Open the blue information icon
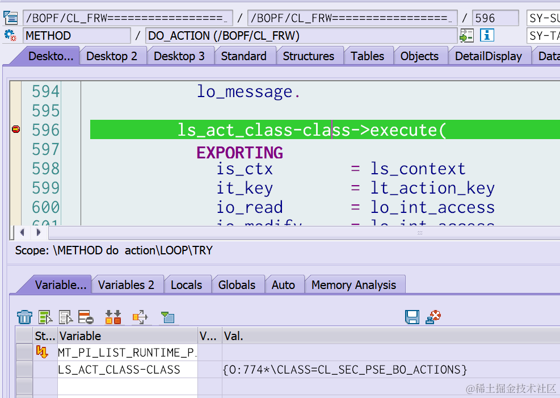 point(487,35)
